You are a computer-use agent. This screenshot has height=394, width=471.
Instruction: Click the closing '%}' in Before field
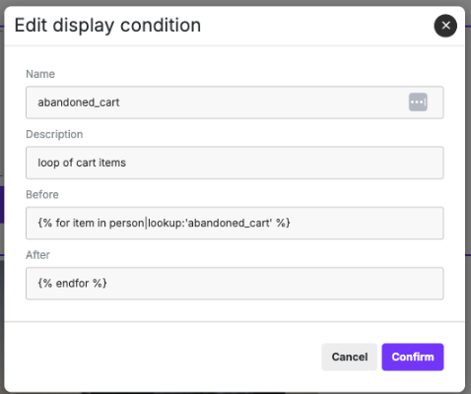pyautogui.click(x=283, y=223)
